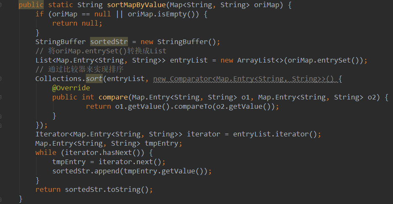Click o1.getValue() in return statement
This screenshot has height=204, width=393.
(x=142, y=107)
